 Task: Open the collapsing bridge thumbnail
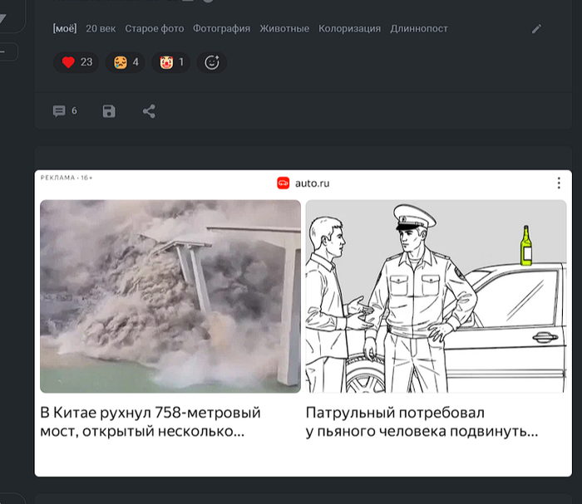170,296
